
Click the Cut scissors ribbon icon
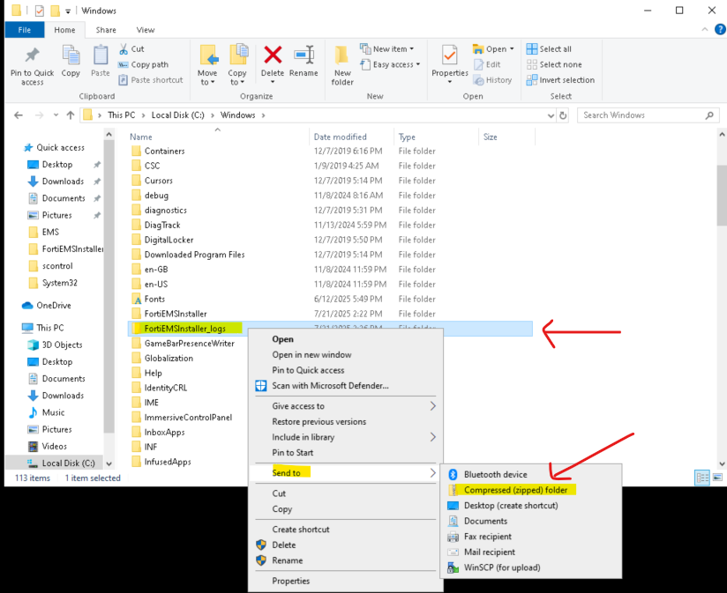tap(124, 49)
